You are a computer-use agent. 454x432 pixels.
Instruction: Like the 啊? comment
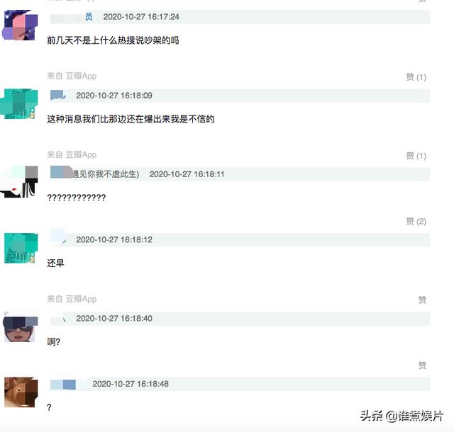point(422,365)
